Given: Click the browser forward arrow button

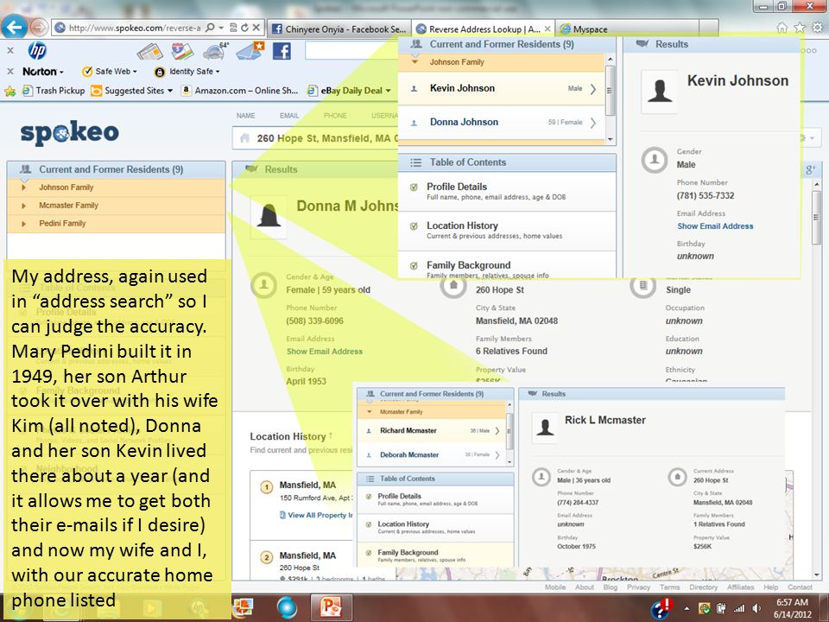Looking at the screenshot, I should (x=39, y=27).
